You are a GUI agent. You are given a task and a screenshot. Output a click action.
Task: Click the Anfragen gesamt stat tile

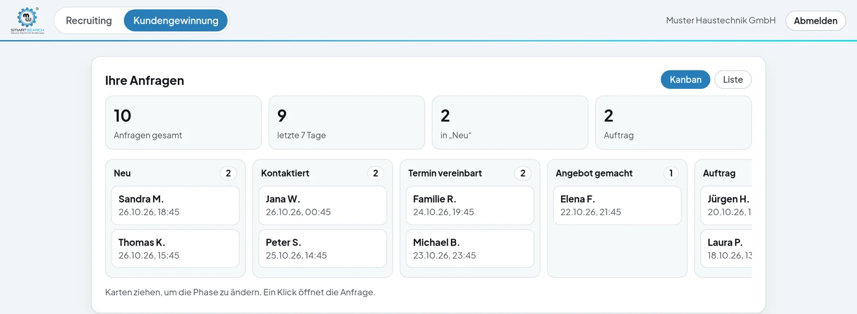pos(183,122)
